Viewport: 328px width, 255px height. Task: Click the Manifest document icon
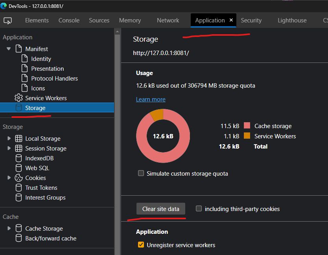(x=18, y=49)
